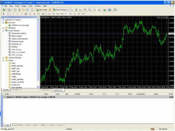Switch chart to D1 timeframe
Image resolution: width=175 pixels, height=131 pixels.
(75, 14)
